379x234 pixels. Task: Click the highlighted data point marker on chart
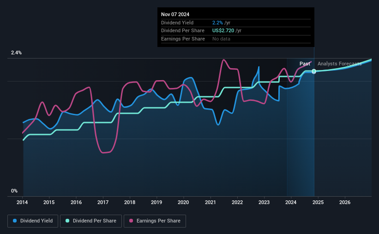click(x=314, y=71)
